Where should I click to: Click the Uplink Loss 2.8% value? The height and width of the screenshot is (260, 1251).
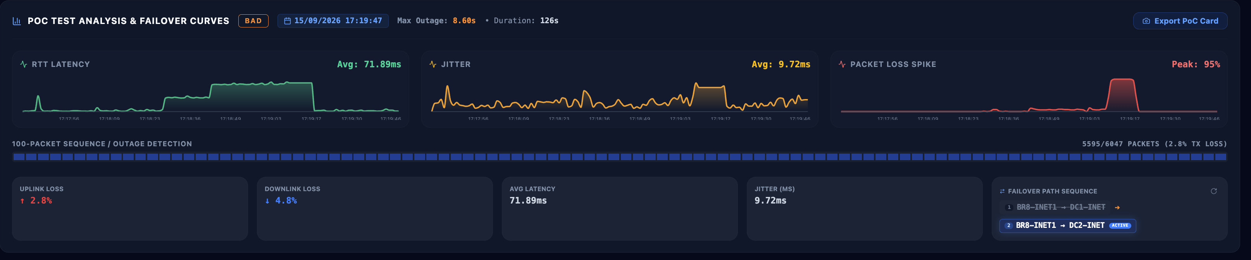click(41, 201)
